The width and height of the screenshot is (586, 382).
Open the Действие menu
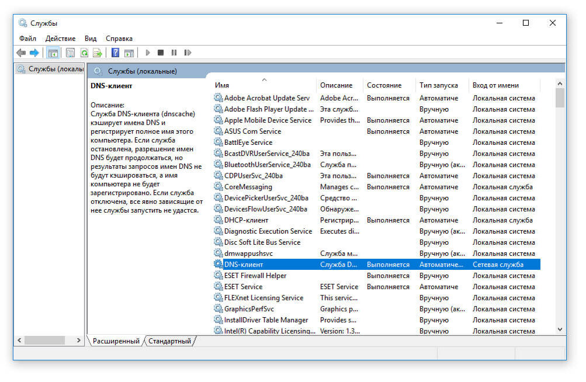[60, 39]
